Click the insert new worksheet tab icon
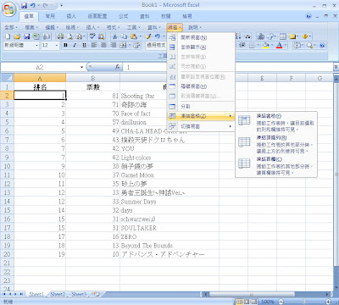339x305 pixels. [x=97, y=294]
